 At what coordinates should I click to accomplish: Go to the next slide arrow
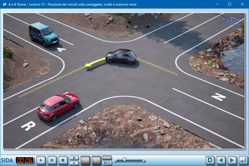tap(232, 160)
